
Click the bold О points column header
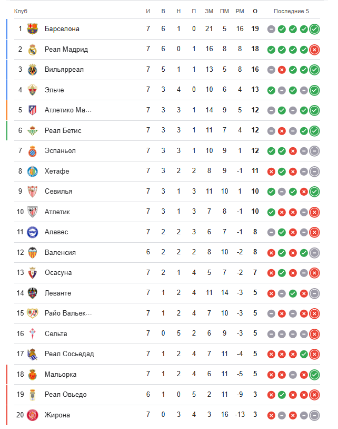point(255,11)
